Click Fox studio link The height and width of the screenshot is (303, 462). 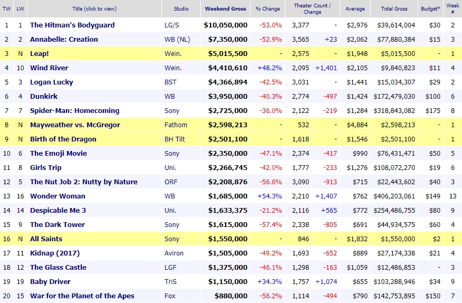(x=170, y=296)
